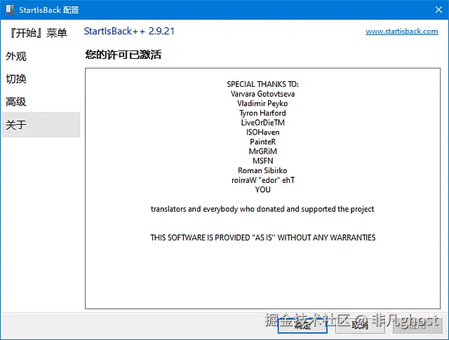The width and height of the screenshot is (449, 340).
Task: Click the translators and everybody who donated line
Action: coord(262,209)
